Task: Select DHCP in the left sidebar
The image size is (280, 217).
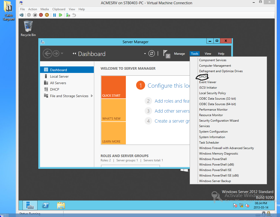Action: (67, 89)
